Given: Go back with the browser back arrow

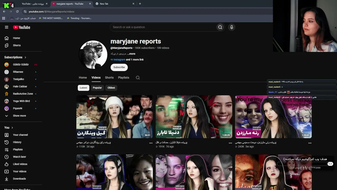Looking at the screenshot, I should [x=4, y=12].
